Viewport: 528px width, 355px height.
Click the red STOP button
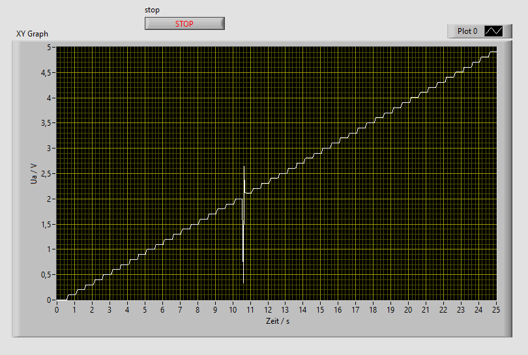coord(184,23)
